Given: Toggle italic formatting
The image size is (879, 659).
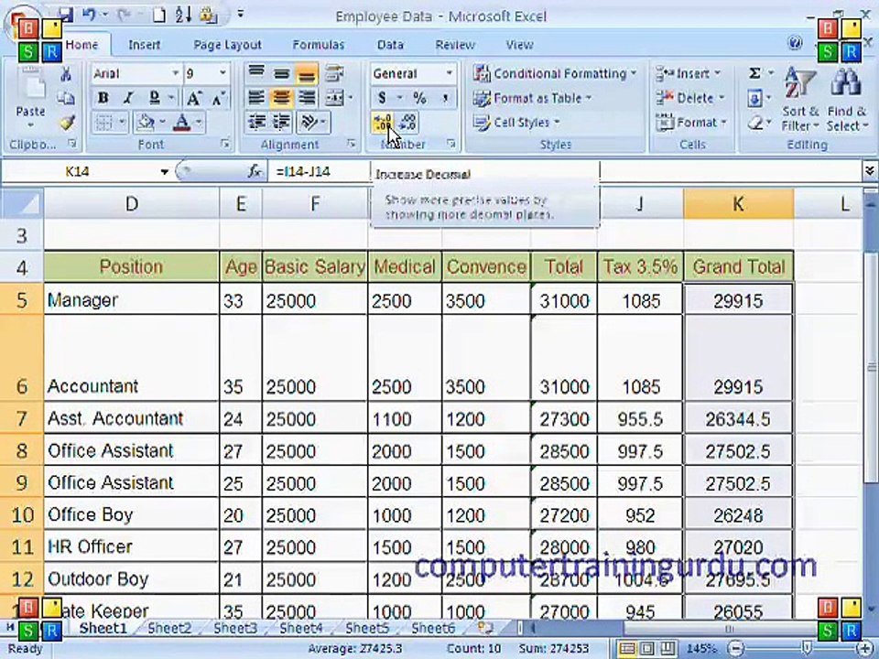Looking at the screenshot, I should (128, 98).
